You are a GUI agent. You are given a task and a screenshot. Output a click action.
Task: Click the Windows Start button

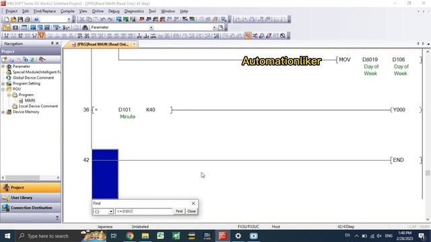tap(7, 236)
